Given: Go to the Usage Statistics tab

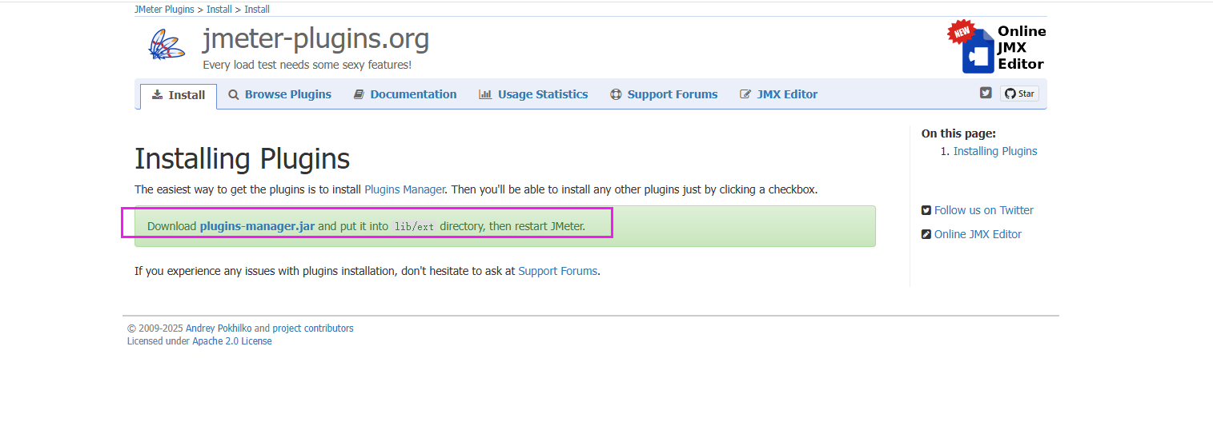Looking at the screenshot, I should (x=533, y=94).
